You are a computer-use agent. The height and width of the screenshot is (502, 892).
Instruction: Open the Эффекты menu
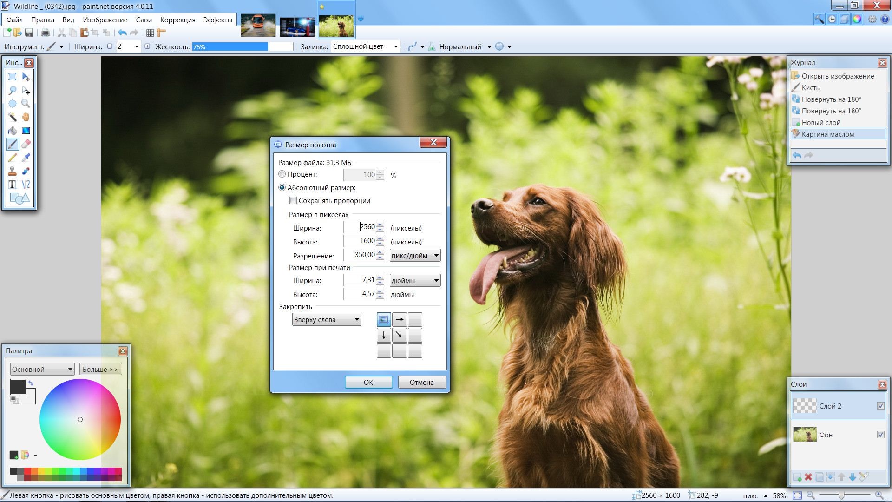[x=217, y=20]
